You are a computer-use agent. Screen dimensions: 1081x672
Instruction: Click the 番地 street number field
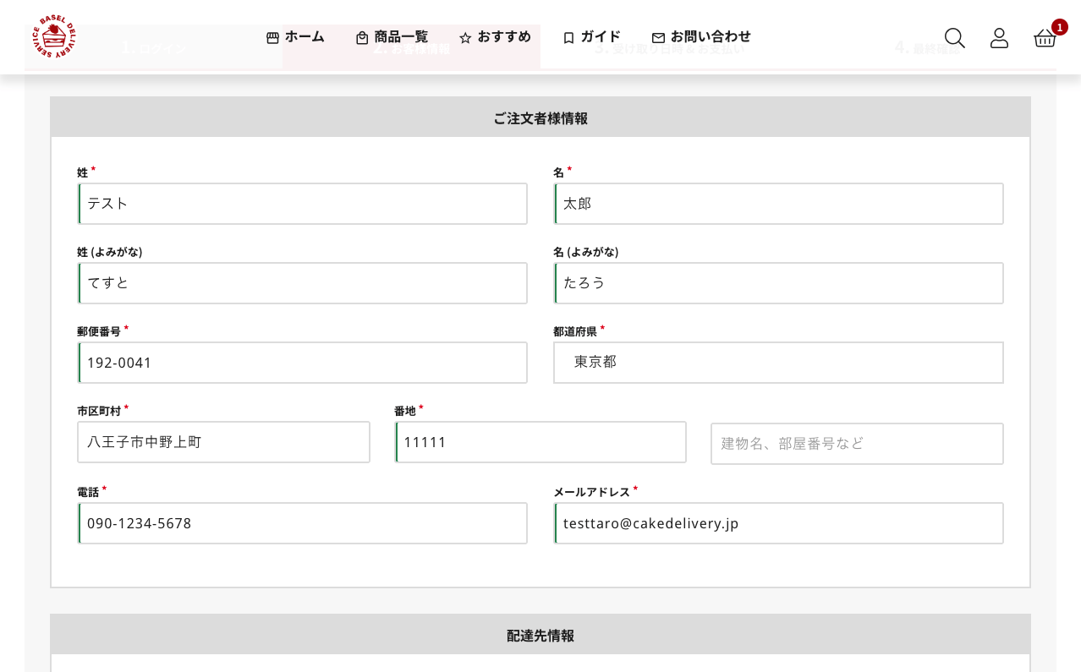pos(540,442)
